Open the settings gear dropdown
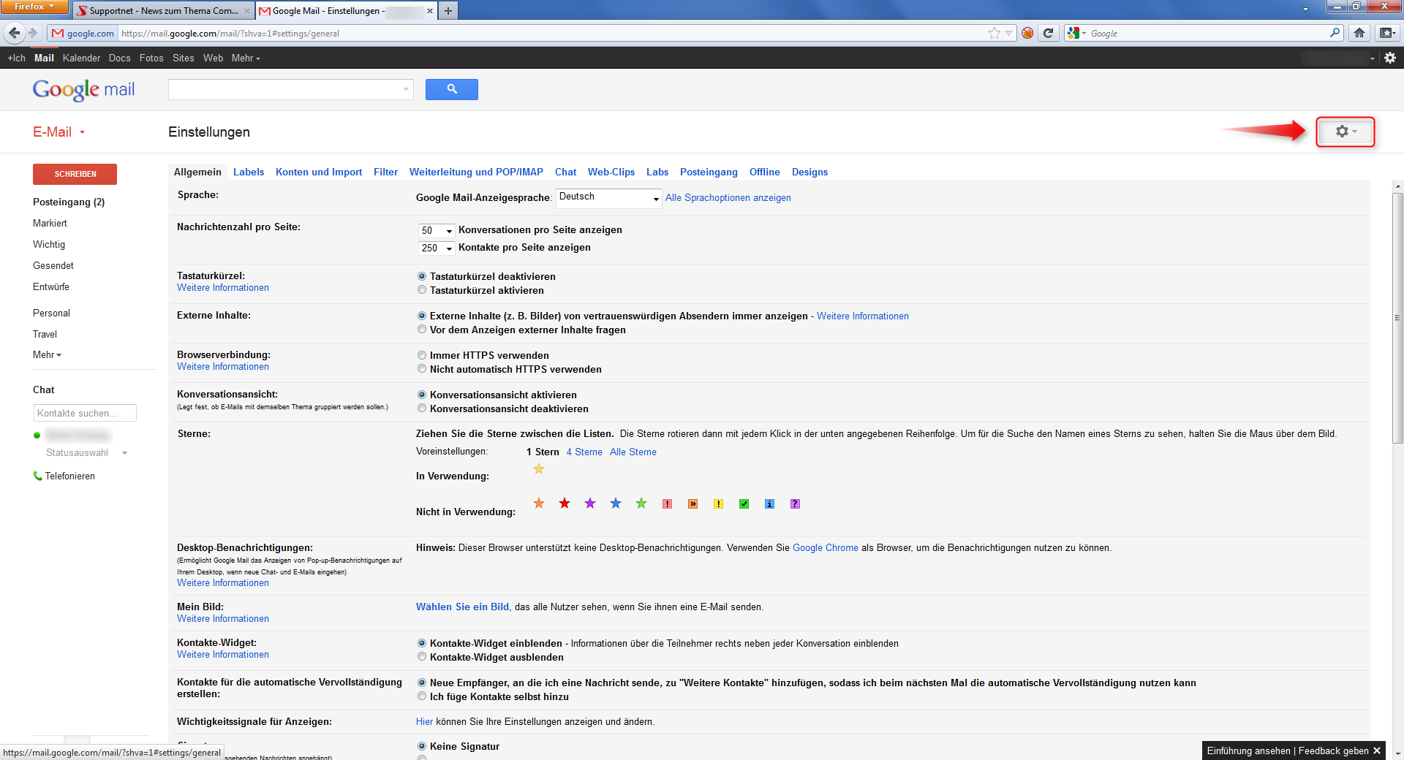Viewport: 1404px width, 760px height. click(x=1345, y=132)
